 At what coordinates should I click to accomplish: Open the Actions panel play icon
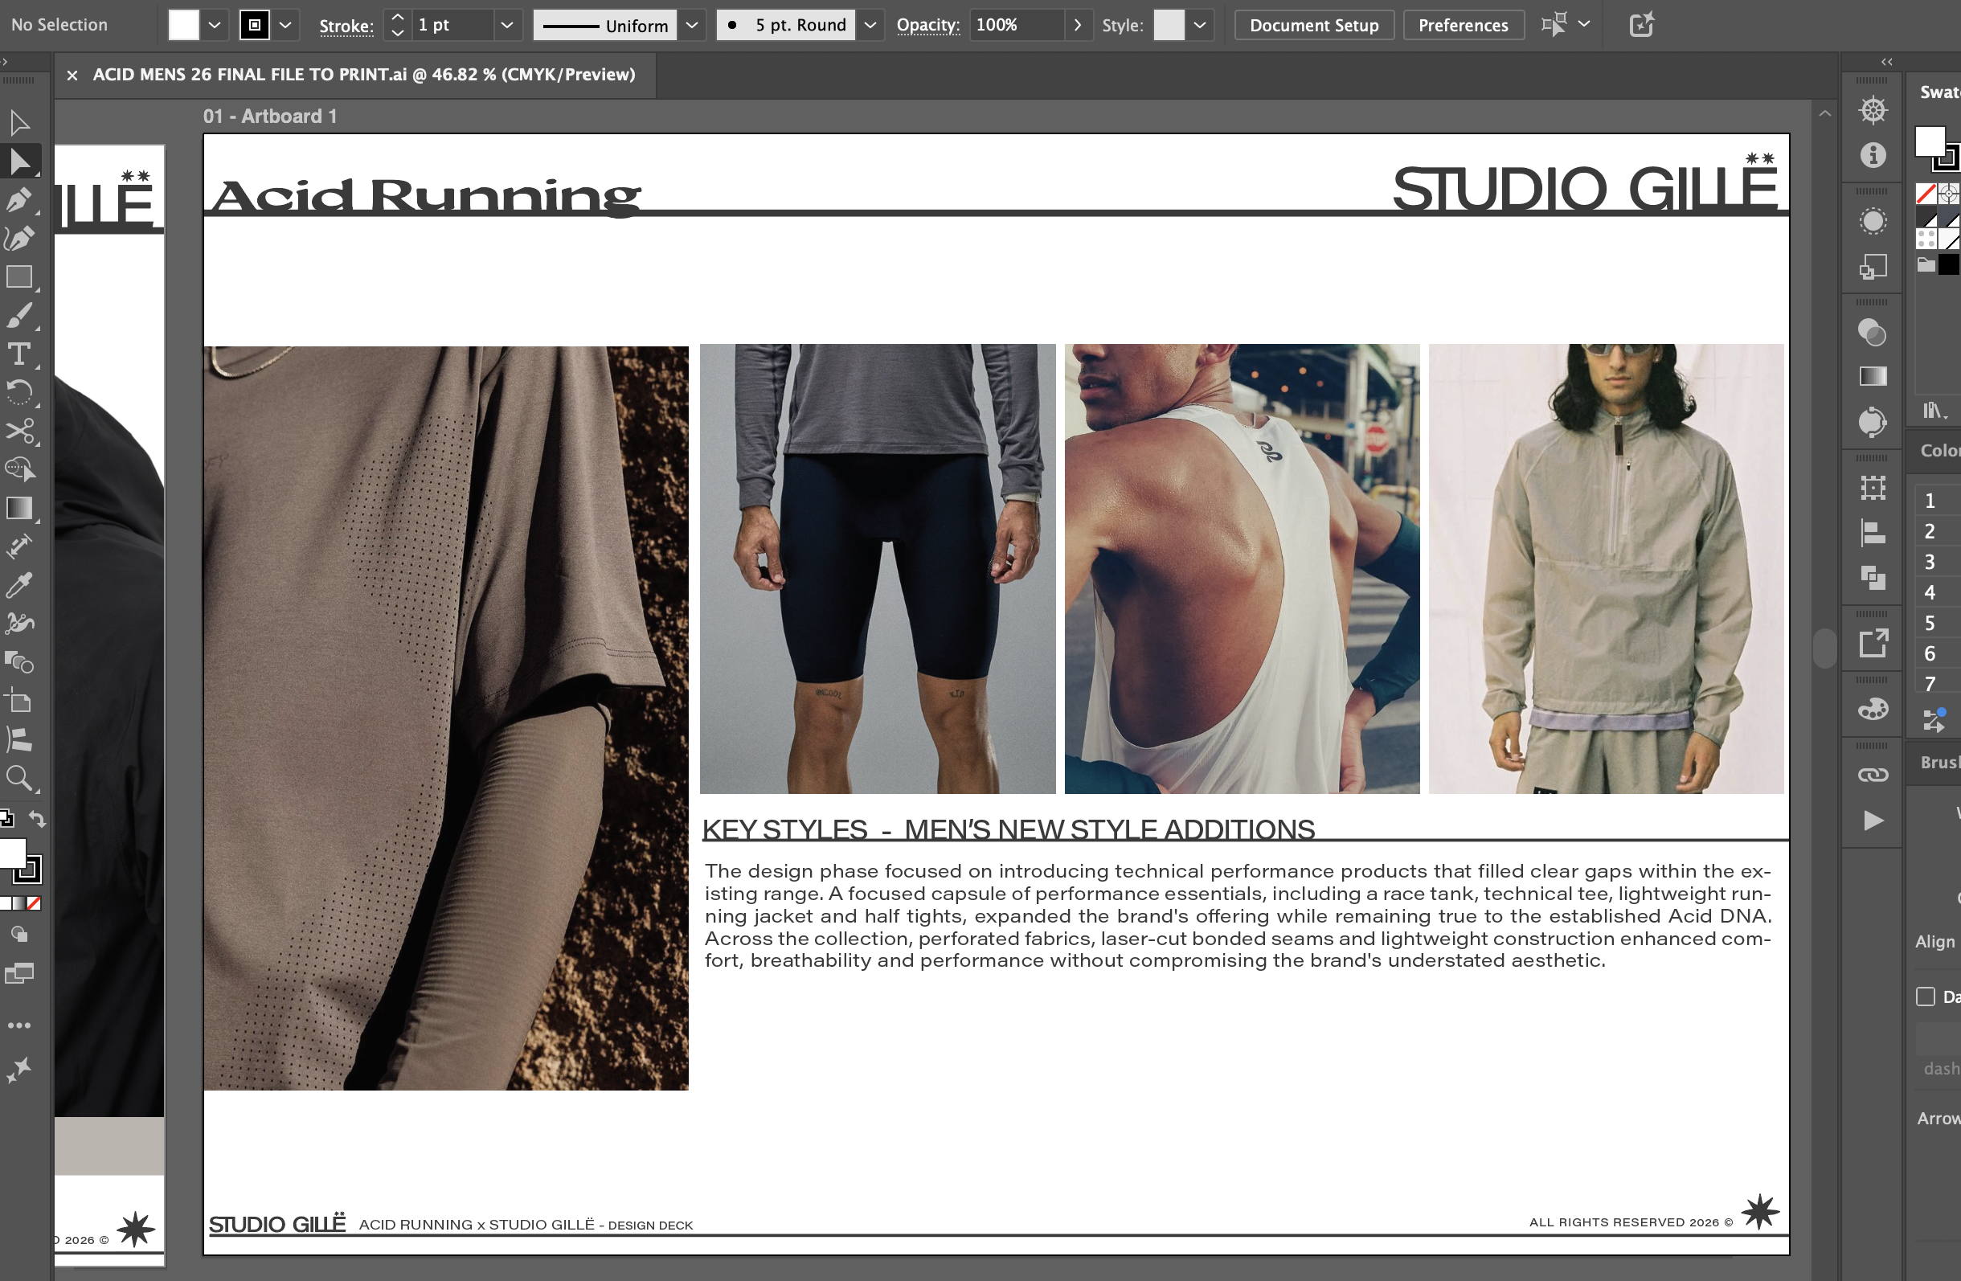point(1873,821)
